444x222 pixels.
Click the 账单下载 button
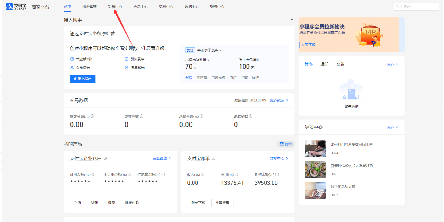[x=198, y=203]
